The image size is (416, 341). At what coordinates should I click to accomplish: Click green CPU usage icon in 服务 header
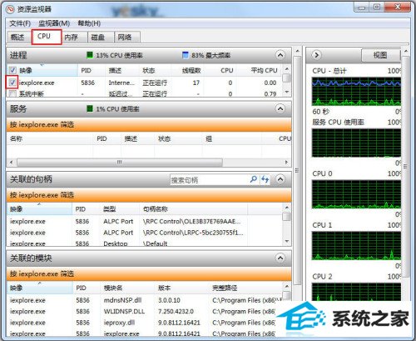[90, 108]
